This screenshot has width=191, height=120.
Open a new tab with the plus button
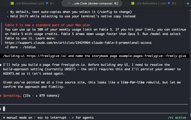pos(188,3)
